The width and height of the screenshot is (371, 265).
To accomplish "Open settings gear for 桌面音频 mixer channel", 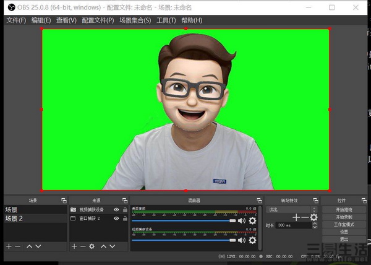I will (252, 220).
